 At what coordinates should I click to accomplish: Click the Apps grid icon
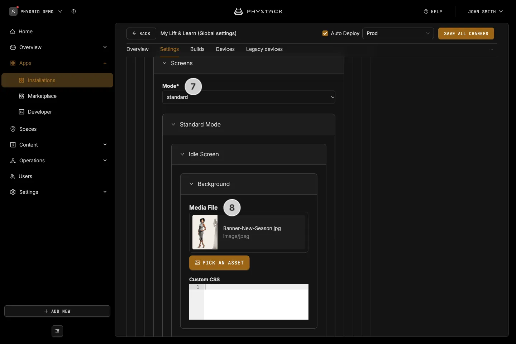[13, 63]
